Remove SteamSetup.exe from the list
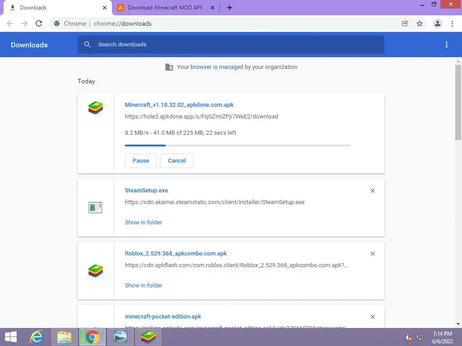 (x=373, y=191)
